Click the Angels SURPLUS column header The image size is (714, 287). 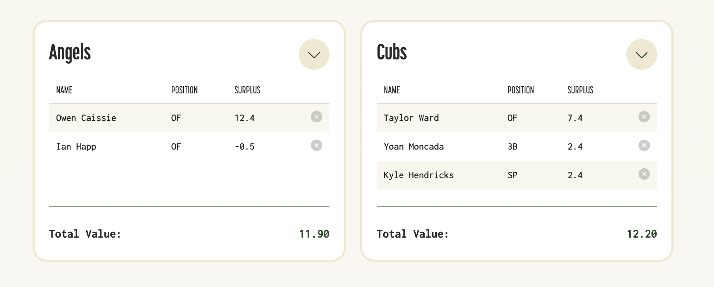pyautogui.click(x=247, y=90)
